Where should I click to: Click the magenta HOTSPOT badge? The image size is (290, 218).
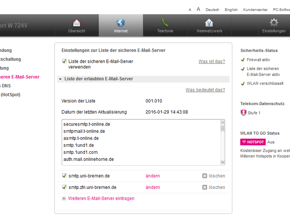point(253,142)
